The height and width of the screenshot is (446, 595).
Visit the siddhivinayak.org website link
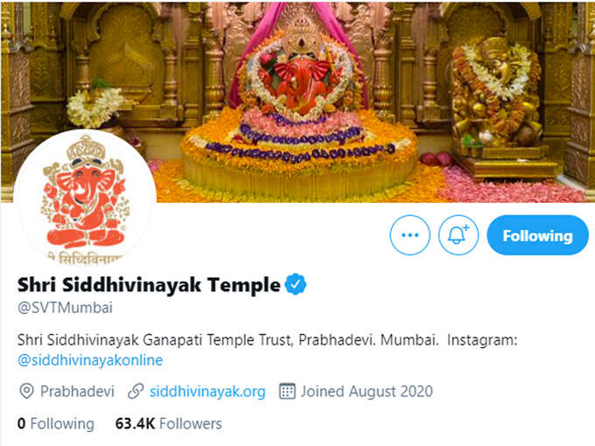click(207, 392)
